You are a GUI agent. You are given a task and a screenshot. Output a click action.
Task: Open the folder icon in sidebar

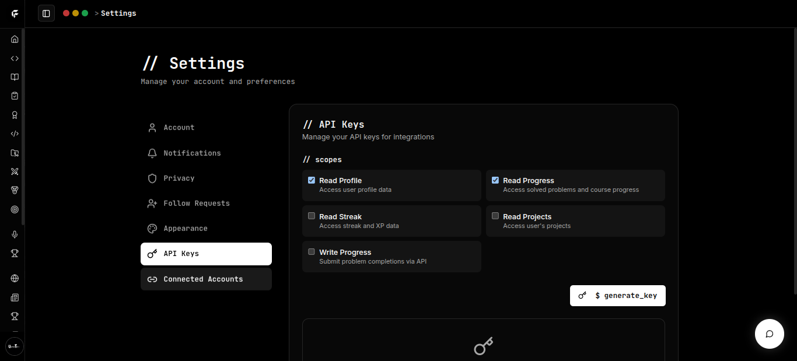point(15,153)
